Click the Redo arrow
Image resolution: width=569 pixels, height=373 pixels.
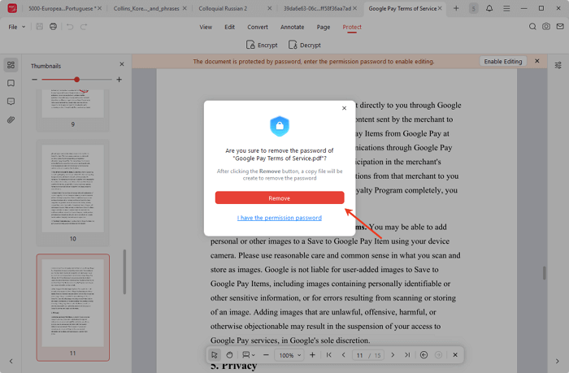pyautogui.click(x=84, y=27)
